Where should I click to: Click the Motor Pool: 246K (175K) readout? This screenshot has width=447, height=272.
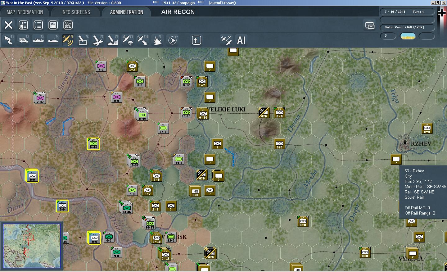tap(407, 27)
